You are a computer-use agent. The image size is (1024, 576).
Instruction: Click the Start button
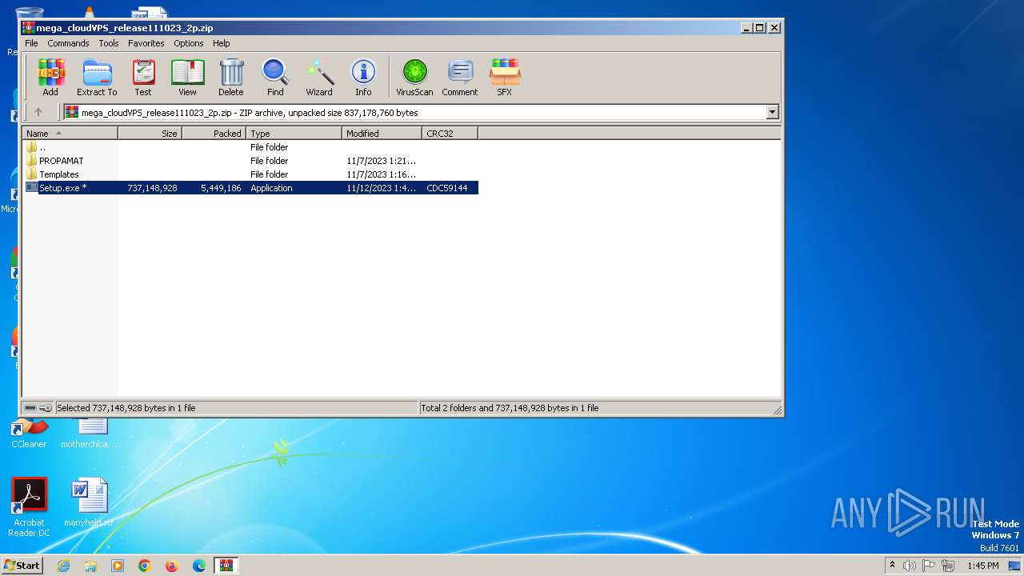click(x=22, y=566)
